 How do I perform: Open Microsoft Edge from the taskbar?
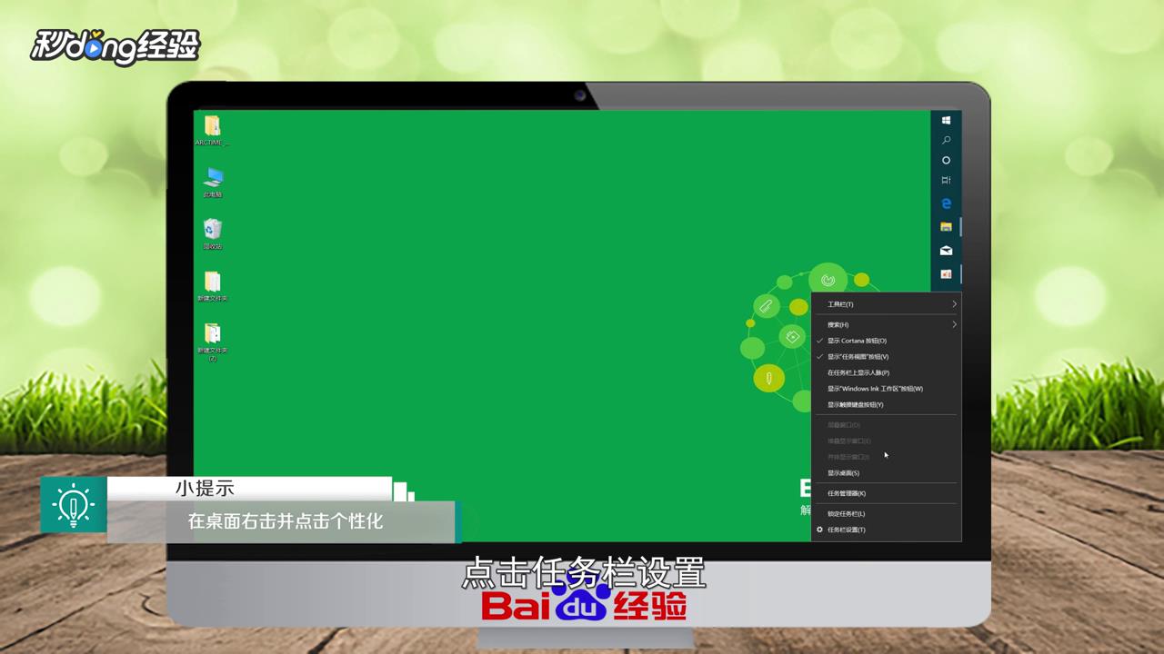click(x=946, y=203)
